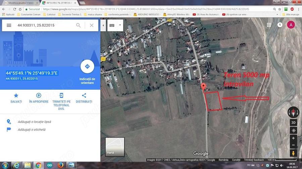Image resolution: width=302 pixels, height=169 pixels.
Task: Go to the browser home page
Action: (20, 9)
